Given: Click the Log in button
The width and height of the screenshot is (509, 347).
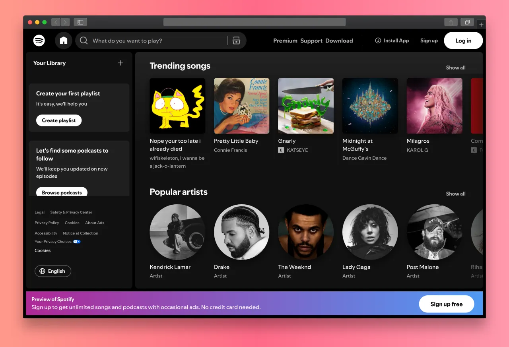Looking at the screenshot, I should click(x=463, y=41).
